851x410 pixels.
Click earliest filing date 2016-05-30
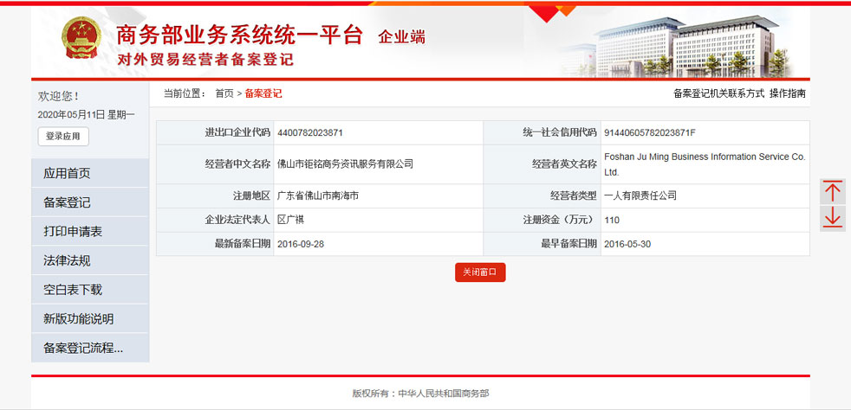coord(627,244)
